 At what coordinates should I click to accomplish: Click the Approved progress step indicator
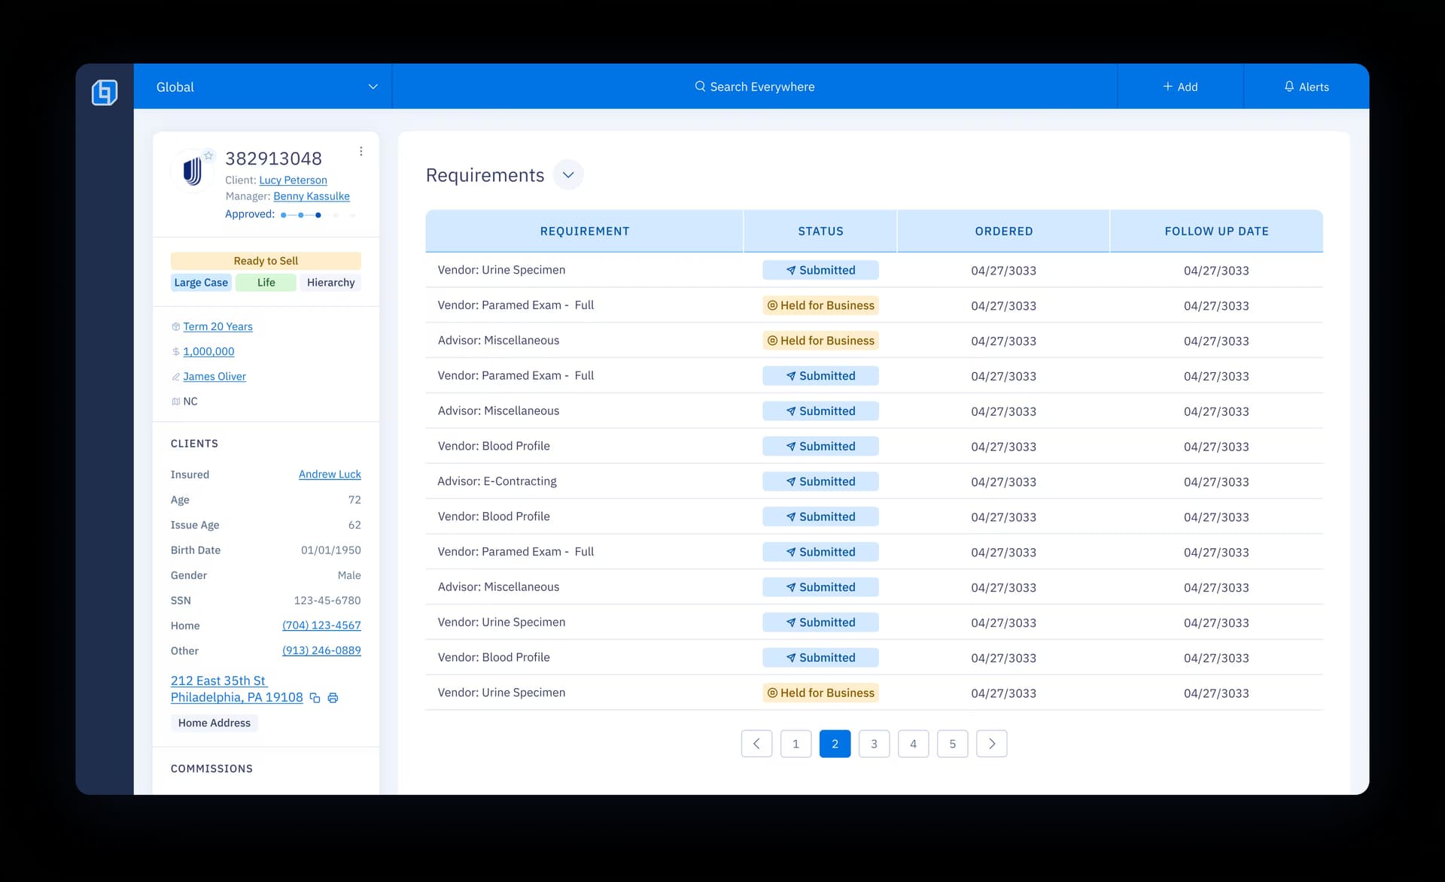tap(318, 215)
